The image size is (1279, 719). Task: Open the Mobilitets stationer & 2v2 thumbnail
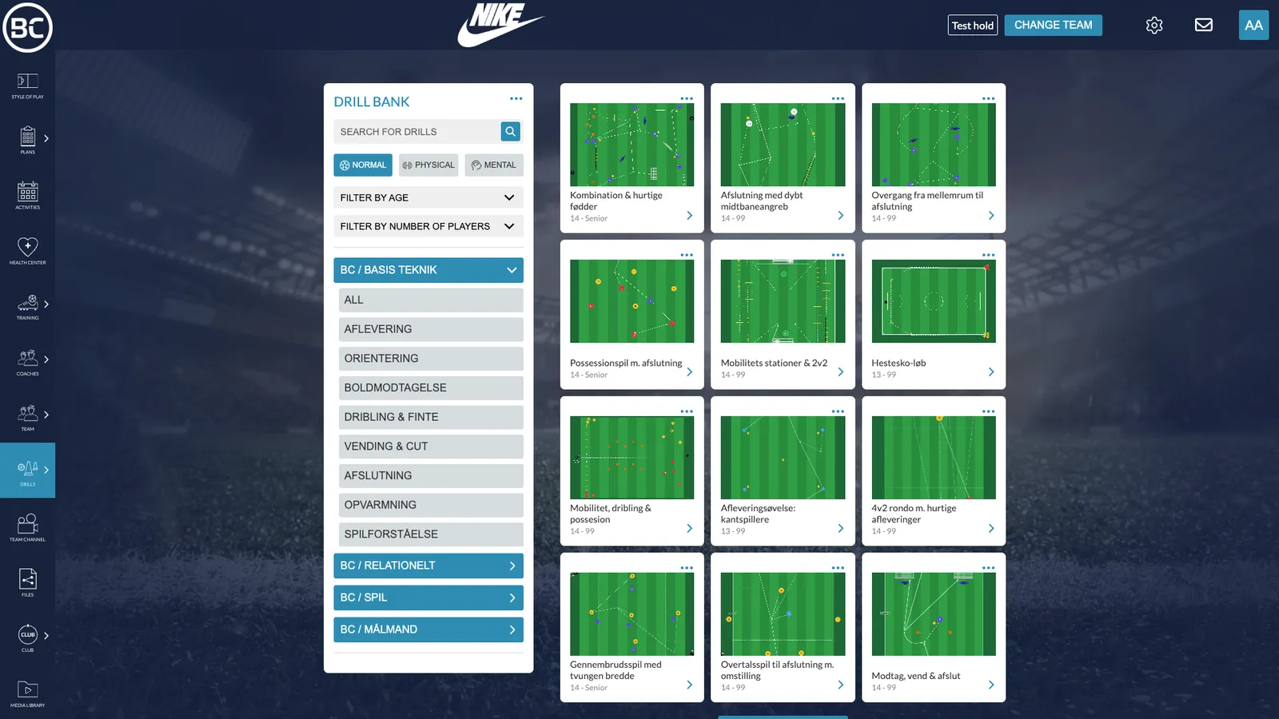(783, 301)
